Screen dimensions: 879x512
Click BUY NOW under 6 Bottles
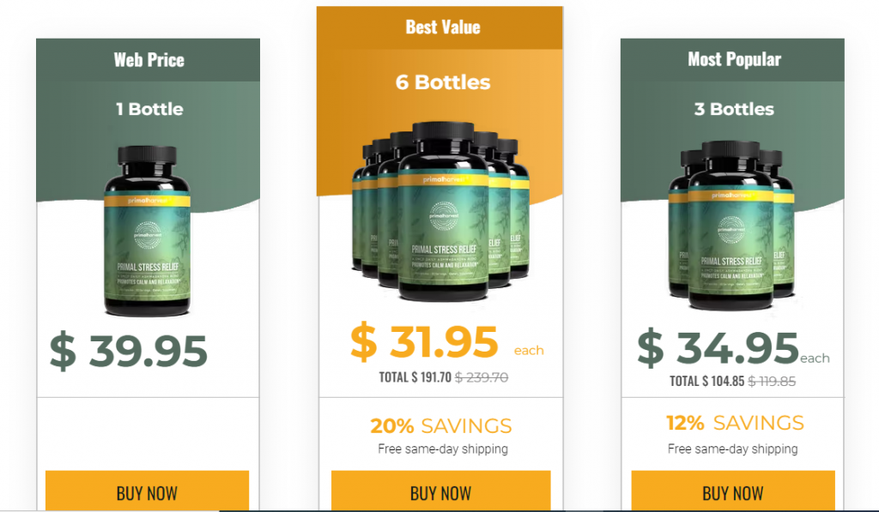pos(440,491)
